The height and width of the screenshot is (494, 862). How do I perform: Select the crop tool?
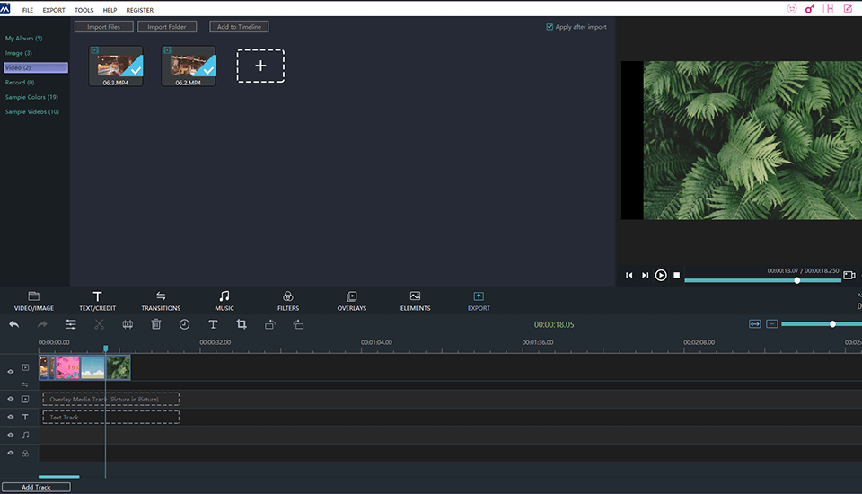242,324
